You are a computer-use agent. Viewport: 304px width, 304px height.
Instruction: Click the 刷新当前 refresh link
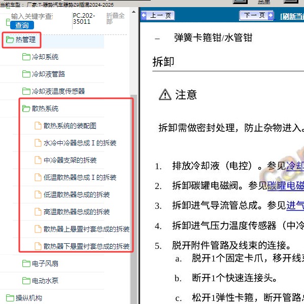point(292,17)
